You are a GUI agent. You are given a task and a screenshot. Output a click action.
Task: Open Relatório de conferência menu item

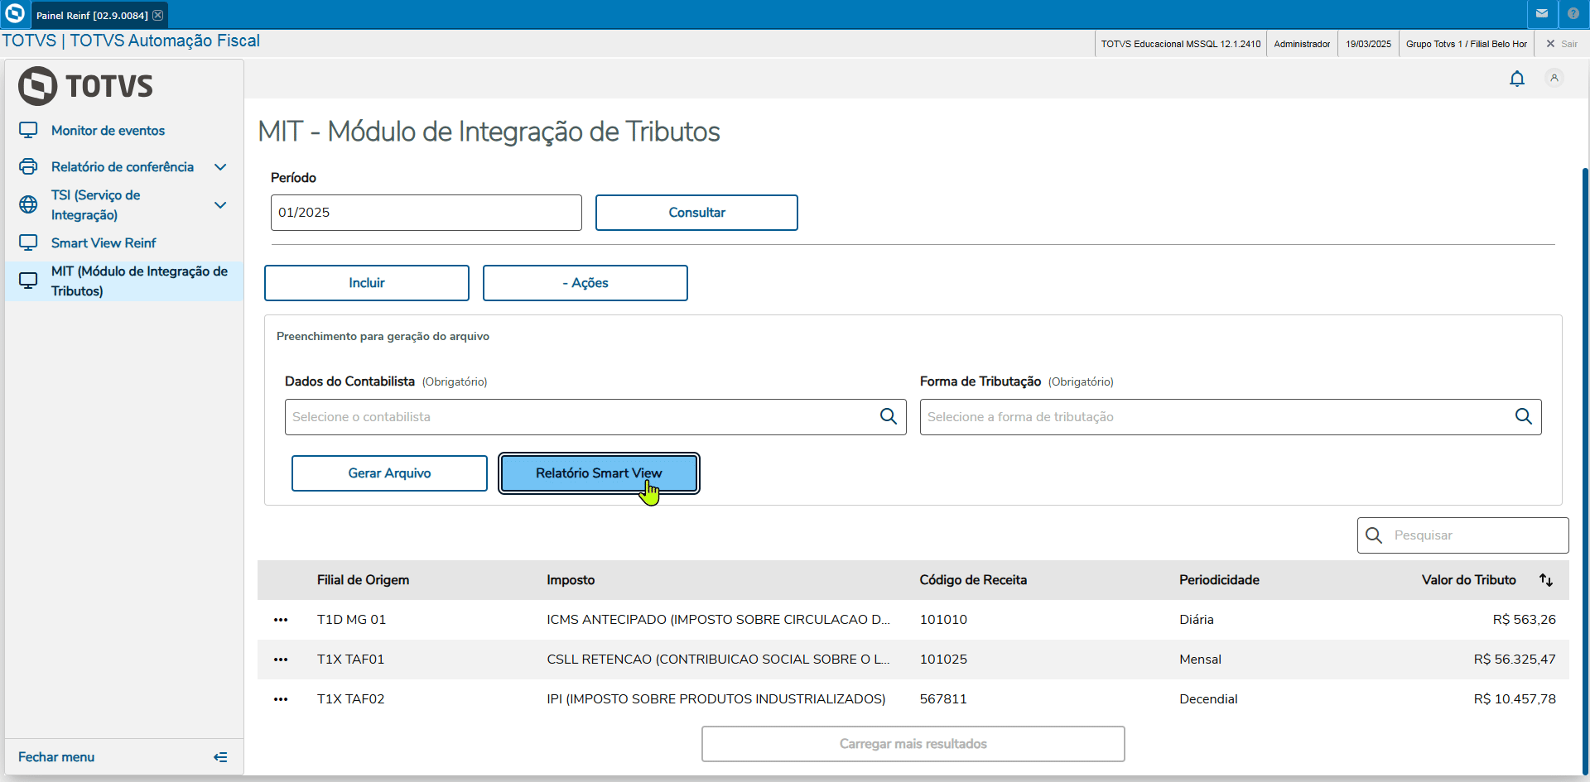click(x=124, y=166)
